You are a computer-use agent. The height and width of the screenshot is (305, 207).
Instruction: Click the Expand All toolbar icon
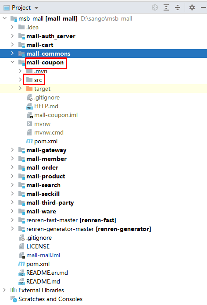click(166, 7)
